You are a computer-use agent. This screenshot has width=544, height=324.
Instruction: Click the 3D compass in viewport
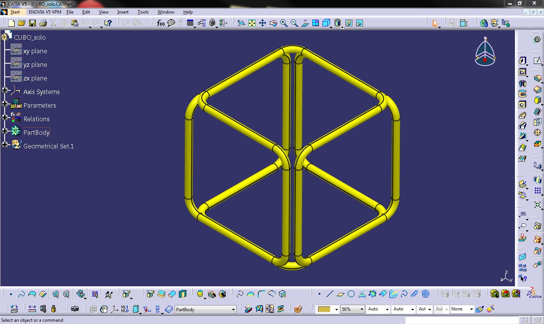pos(485,51)
